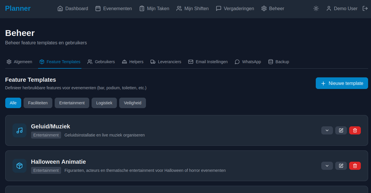Click the Leveranciers truck icon
The width and height of the screenshot is (371, 193).
(153, 62)
